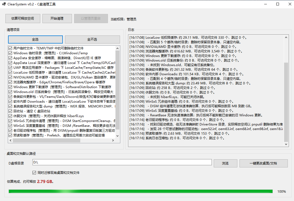This screenshot has height=201, width=294.
Task: Click cleanup list scroll-down arrow
Action: [118, 136]
